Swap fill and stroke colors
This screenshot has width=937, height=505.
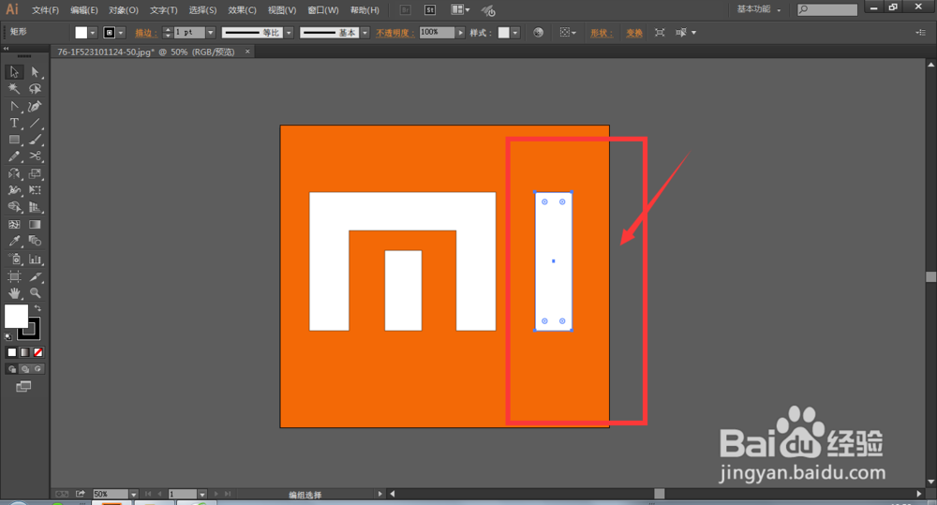tap(37, 308)
